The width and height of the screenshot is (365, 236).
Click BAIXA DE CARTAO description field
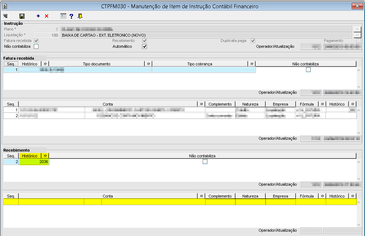click(x=206, y=35)
